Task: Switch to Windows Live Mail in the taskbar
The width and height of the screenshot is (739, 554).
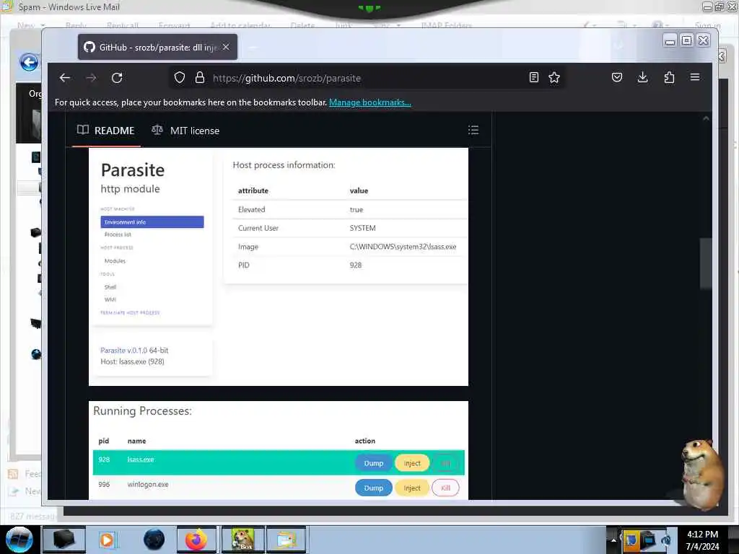Action: coord(287,540)
